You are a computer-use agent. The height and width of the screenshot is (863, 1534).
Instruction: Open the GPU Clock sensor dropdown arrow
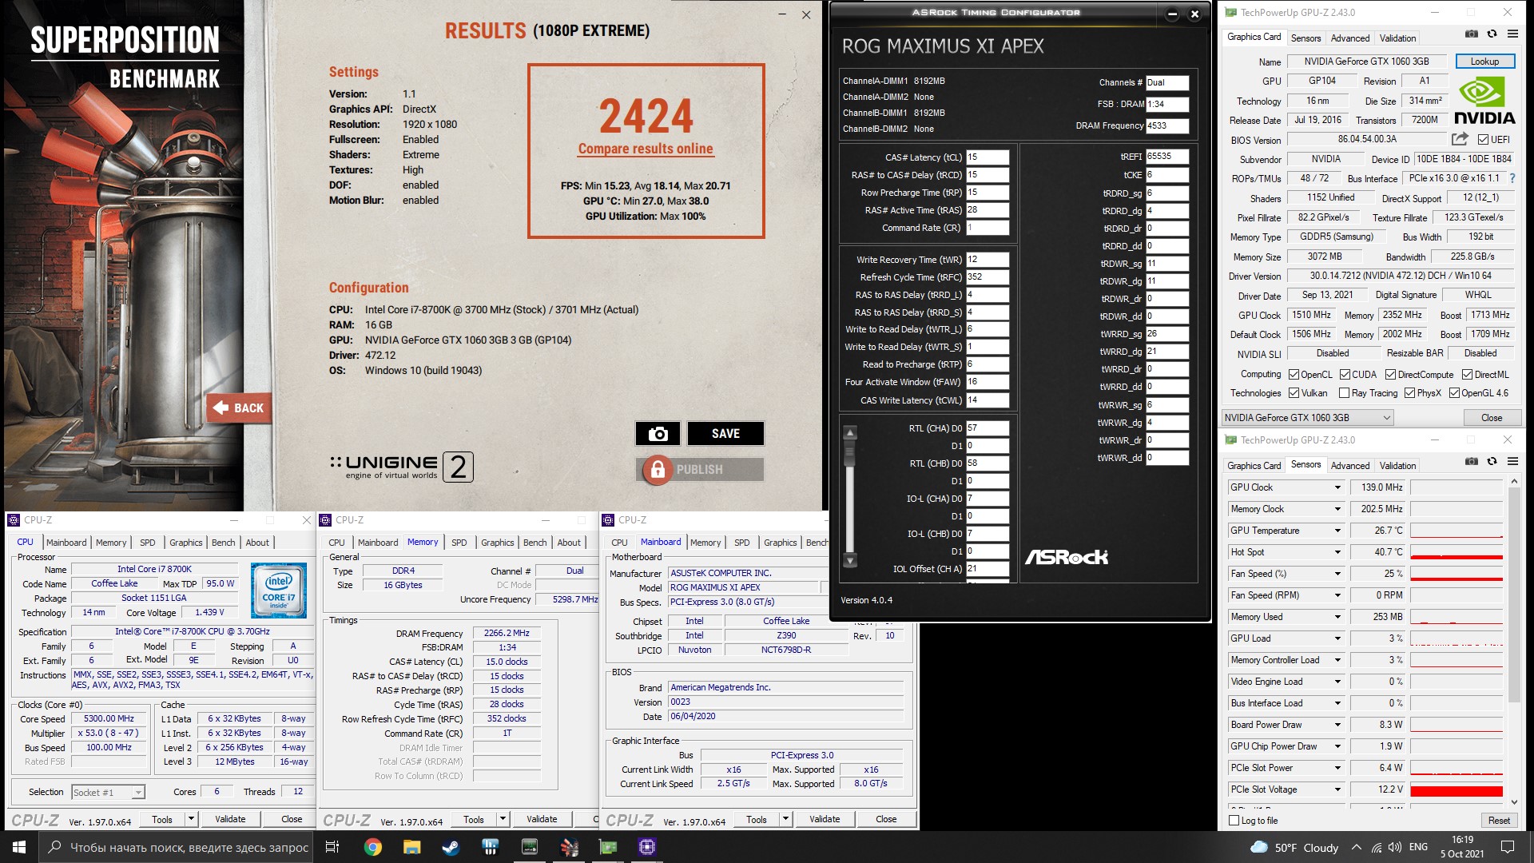[1337, 487]
